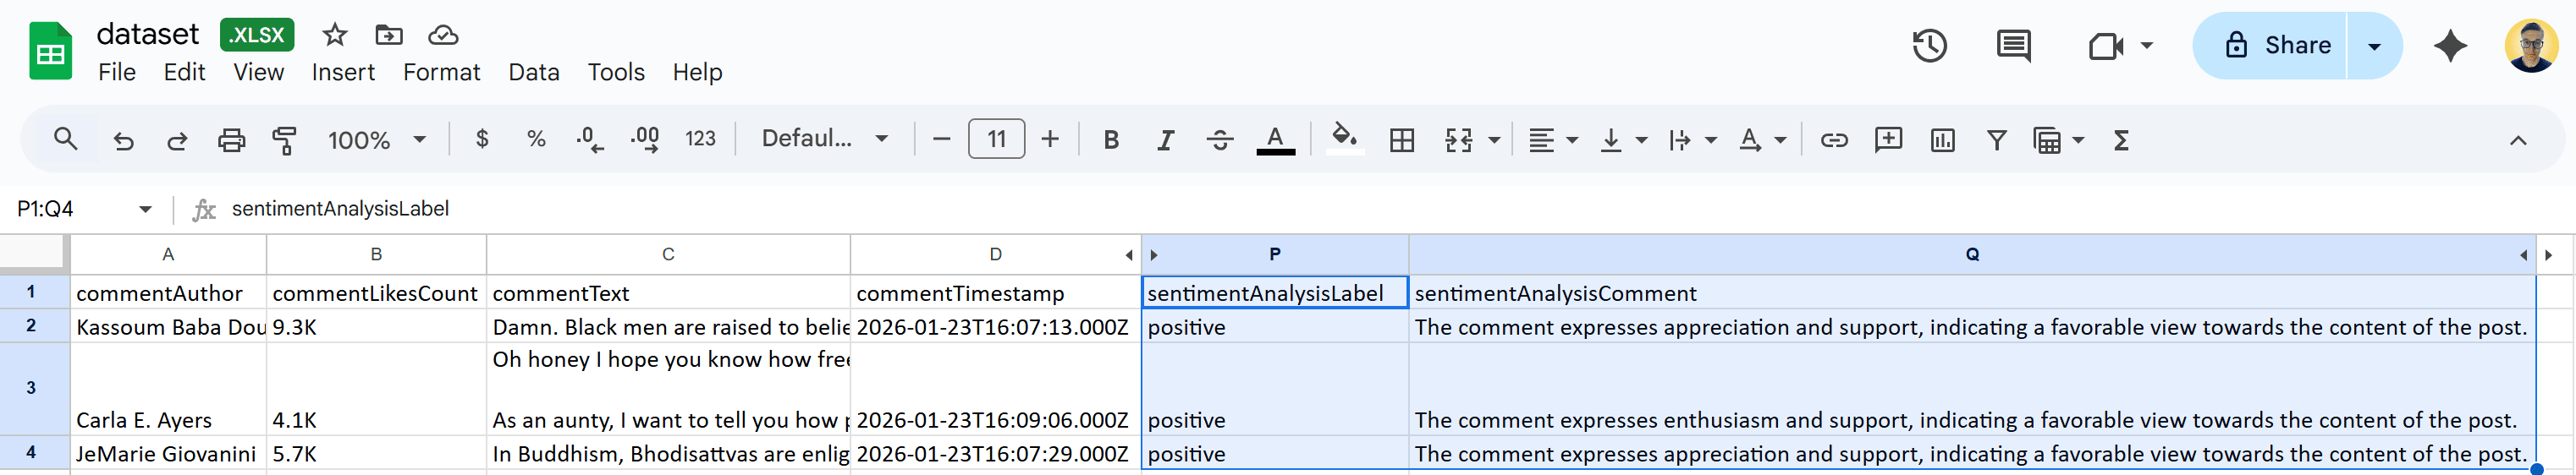Toggle bold formatting
2576x475 pixels.
pos(1110,139)
